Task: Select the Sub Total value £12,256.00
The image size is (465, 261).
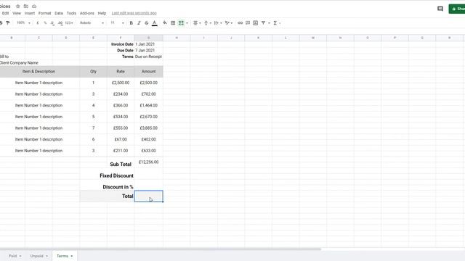Action: pos(148,162)
